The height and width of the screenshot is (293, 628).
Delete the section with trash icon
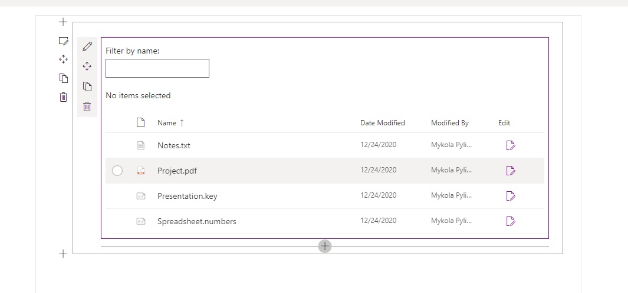pos(63,96)
